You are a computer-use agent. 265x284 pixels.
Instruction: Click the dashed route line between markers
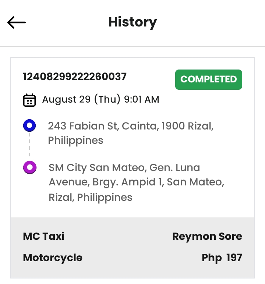tap(29, 147)
